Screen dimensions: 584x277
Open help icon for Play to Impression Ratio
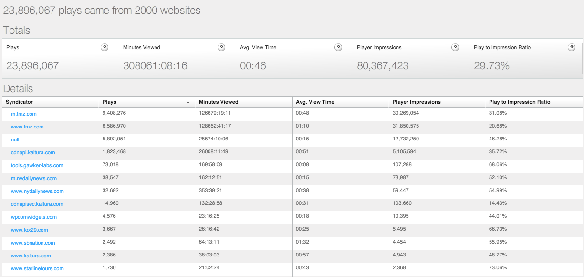pyautogui.click(x=572, y=47)
